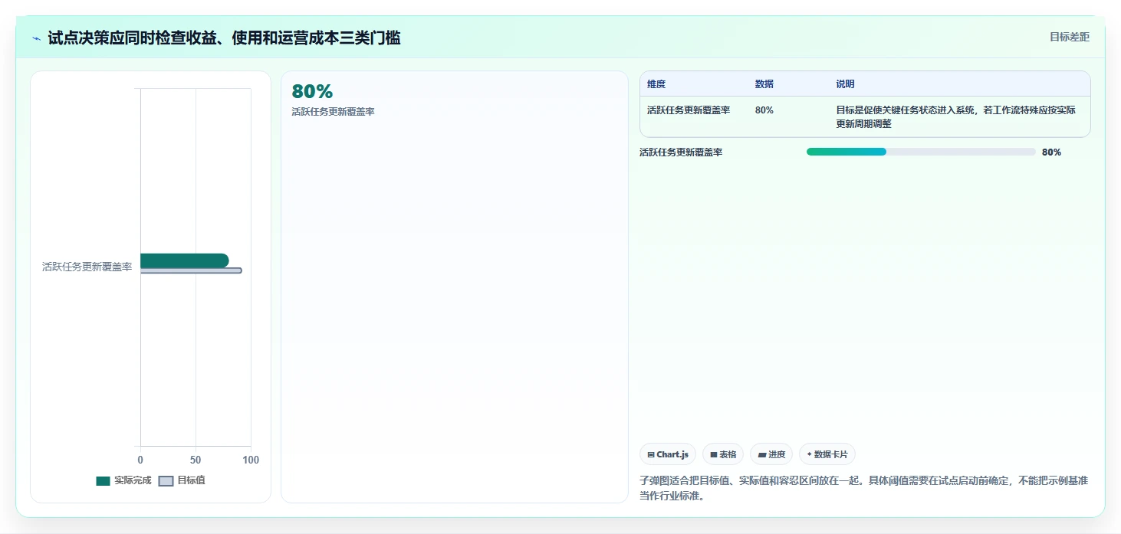The width and height of the screenshot is (1121, 534).
Task: Click the 活跃任务更新覆盖率 progress bar
Action: tap(921, 152)
